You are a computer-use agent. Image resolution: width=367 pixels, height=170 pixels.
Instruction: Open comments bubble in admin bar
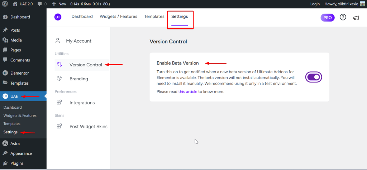[x=39, y=4]
